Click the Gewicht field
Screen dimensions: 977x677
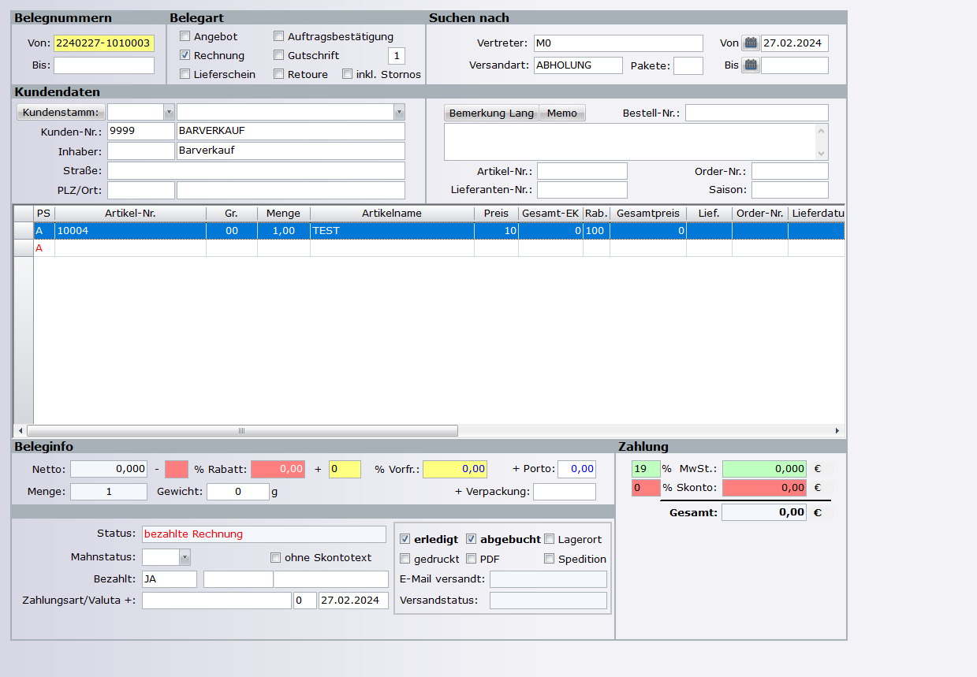point(238,492)
